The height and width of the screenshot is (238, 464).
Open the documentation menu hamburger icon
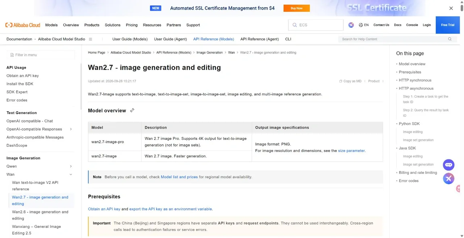coord(91,39)
